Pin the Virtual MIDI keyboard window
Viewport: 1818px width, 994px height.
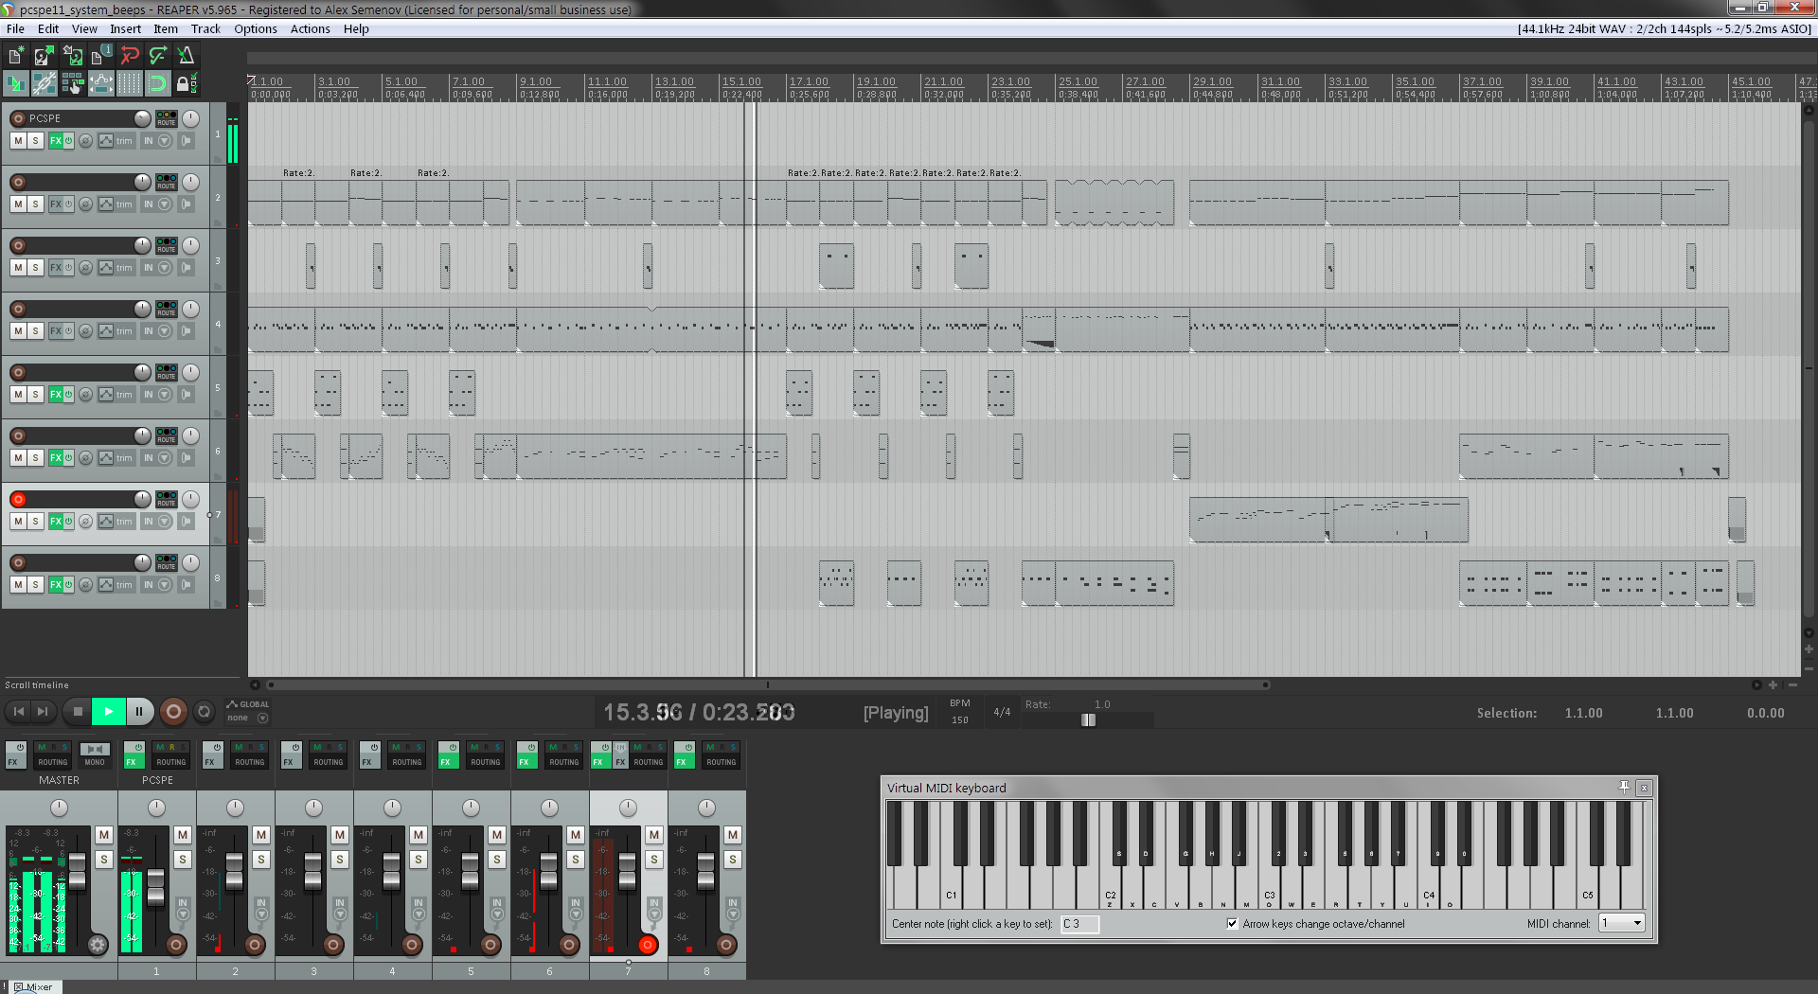(1624, 788)
